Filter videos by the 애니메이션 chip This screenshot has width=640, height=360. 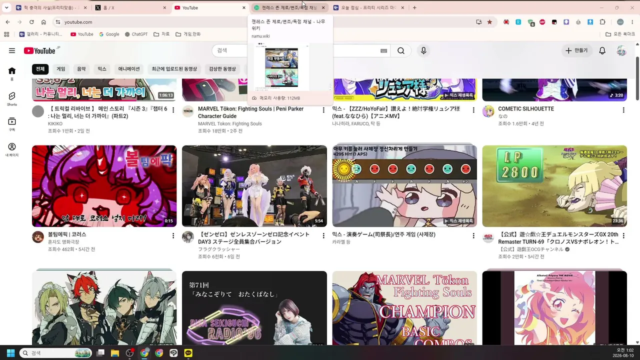[x=129, y=69]
